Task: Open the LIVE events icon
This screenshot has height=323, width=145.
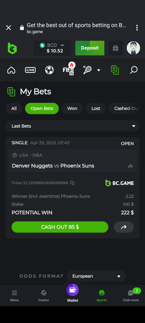Action: (x=30, y=70)
